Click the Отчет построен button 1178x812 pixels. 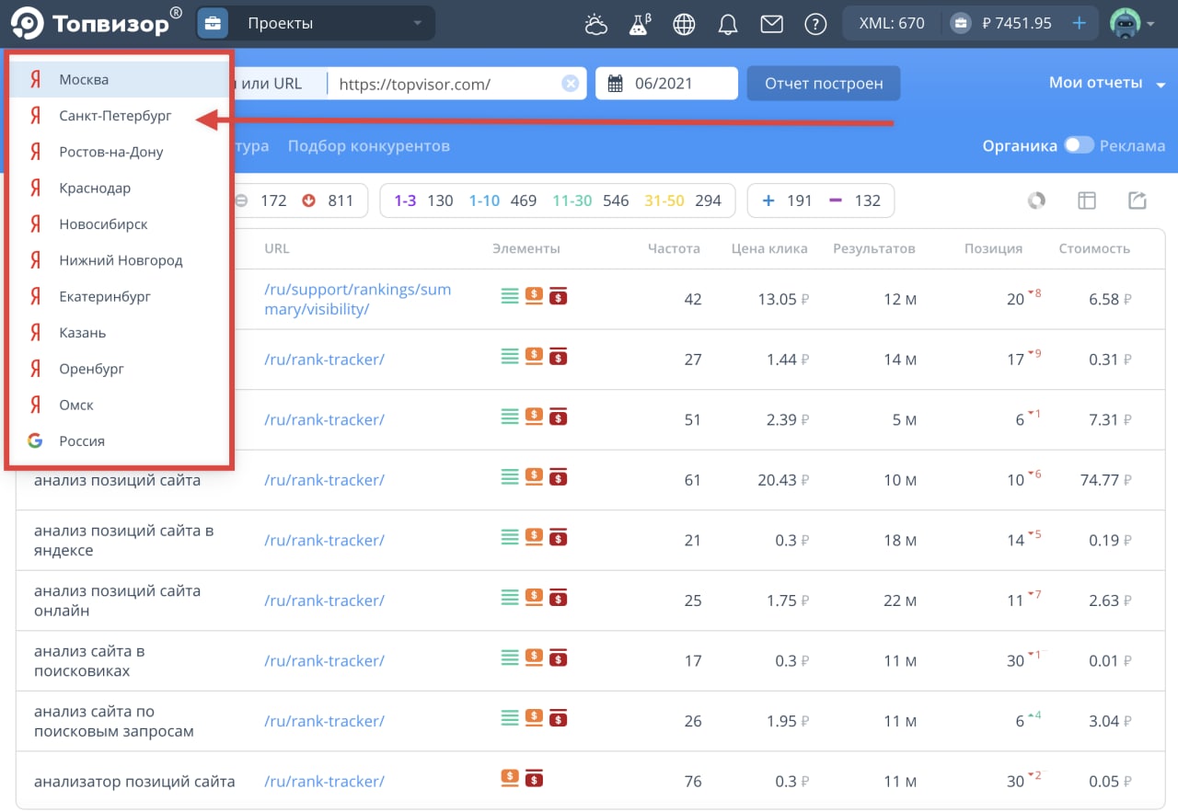click(824, 84)
